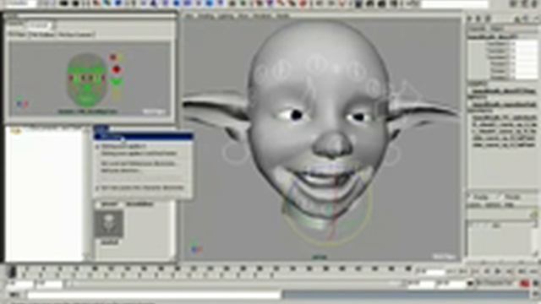Select the character head thumbnail
541x304 pixels.
pos(109,225)
